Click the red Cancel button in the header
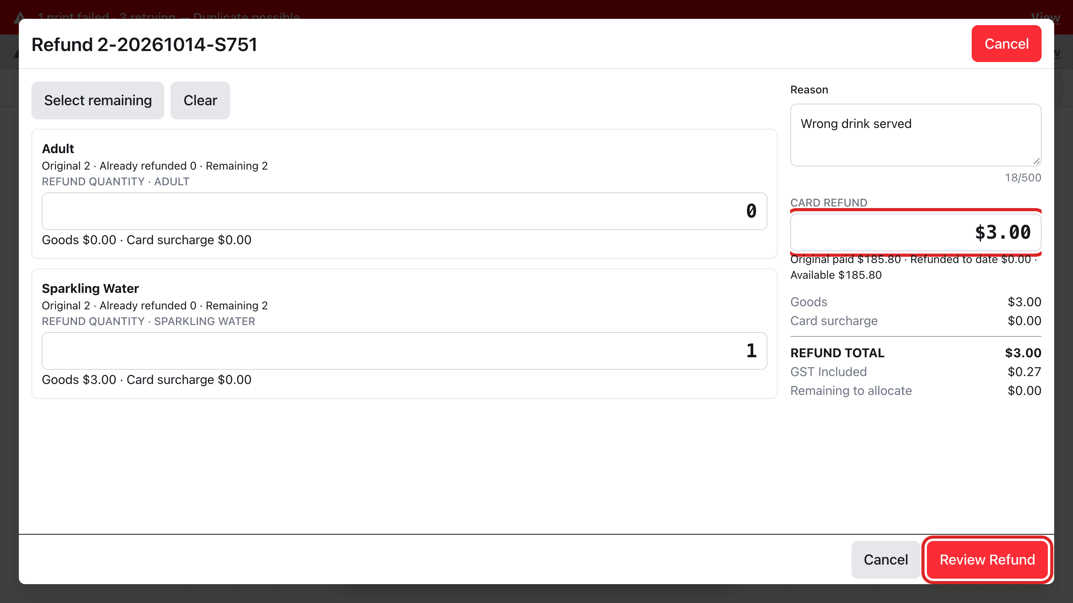This screenshot has height=603, width=1073. (x=1006, y=44)
